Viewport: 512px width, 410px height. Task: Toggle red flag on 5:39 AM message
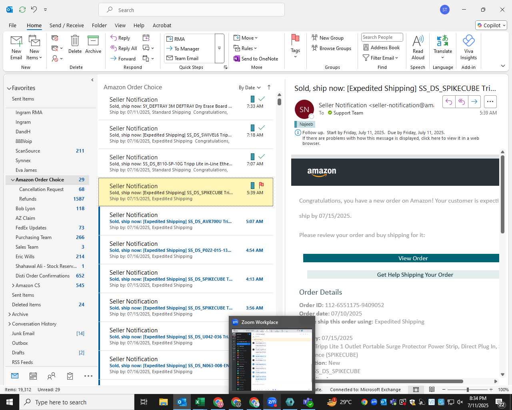click(262, 185)
